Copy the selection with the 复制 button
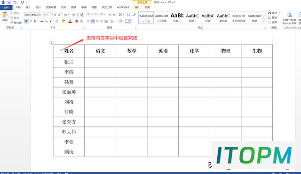Viewport: 301px width, 174px height. pyautogui.click(x=15, y=18)
